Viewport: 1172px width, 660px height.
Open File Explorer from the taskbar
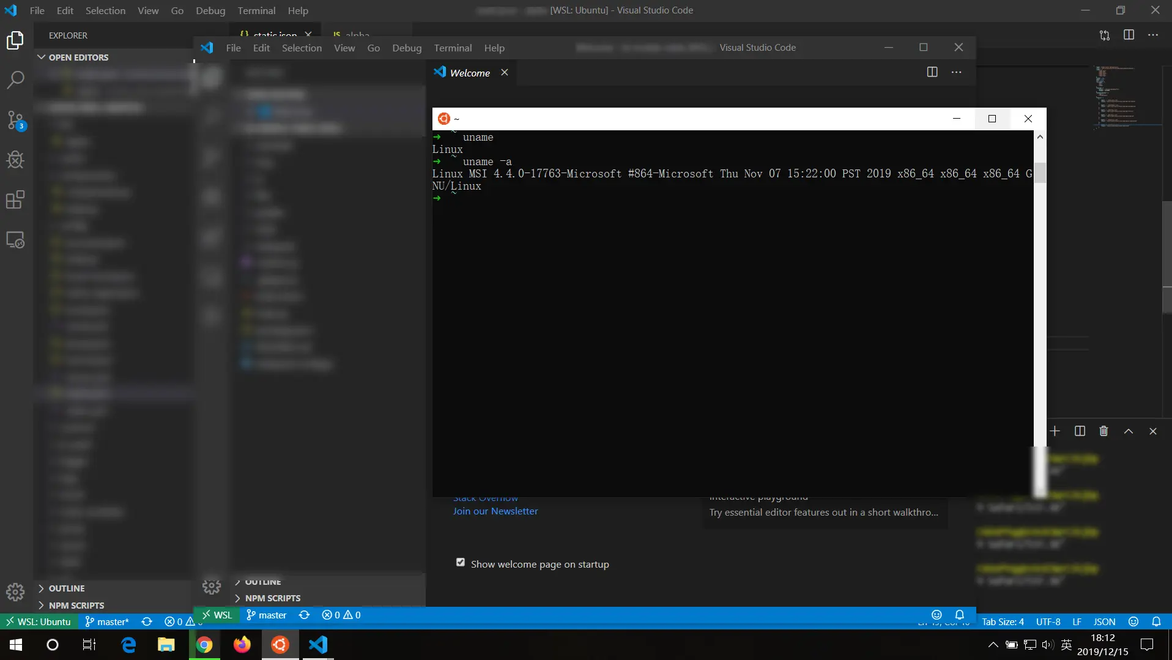click(x=166, y=645)
